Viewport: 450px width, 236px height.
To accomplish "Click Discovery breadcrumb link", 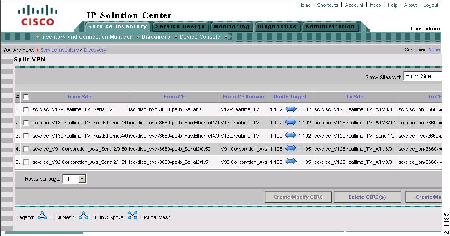I will [95, 50].
